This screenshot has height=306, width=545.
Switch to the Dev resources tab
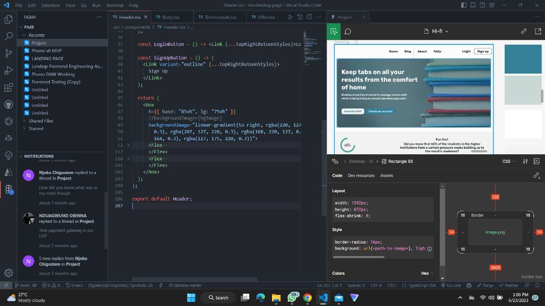pos(361,176)
